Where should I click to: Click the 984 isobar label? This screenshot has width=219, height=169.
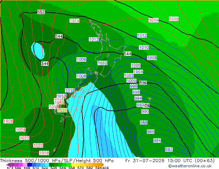157,141
